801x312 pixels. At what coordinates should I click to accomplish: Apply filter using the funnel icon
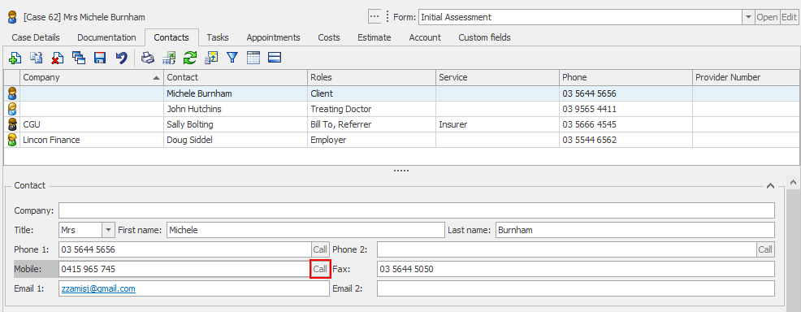232,58
